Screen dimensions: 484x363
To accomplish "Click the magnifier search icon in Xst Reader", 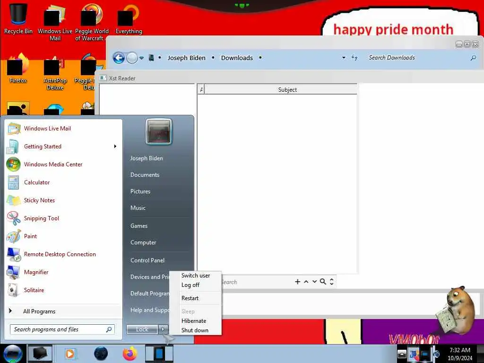I will coord(323,282).
